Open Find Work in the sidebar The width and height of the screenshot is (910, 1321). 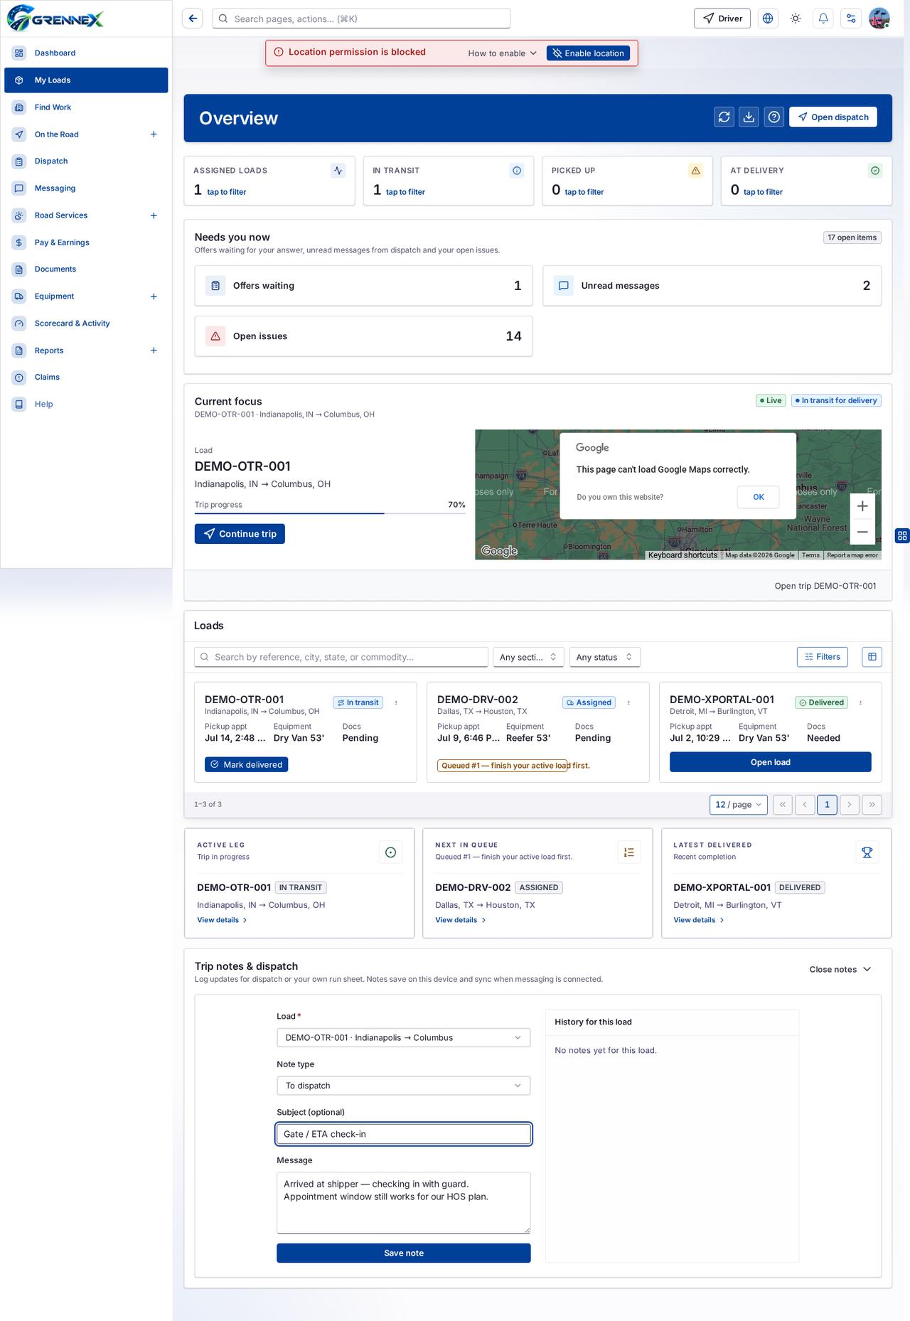click(86, 107)
